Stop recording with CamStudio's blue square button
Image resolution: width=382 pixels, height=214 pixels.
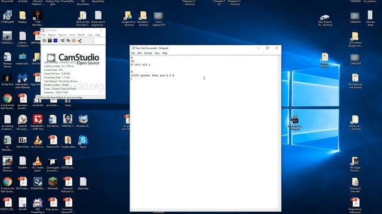point(56,40)
